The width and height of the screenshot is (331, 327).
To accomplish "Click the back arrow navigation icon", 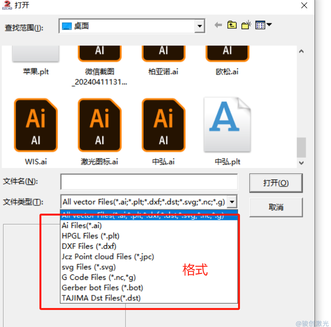I will coord(218,25).
